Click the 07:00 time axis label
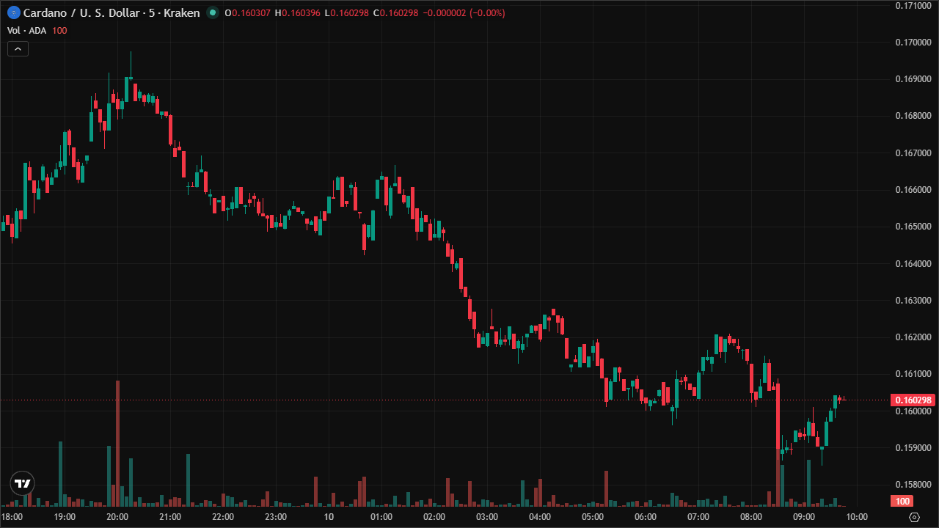 coord(698,517)
